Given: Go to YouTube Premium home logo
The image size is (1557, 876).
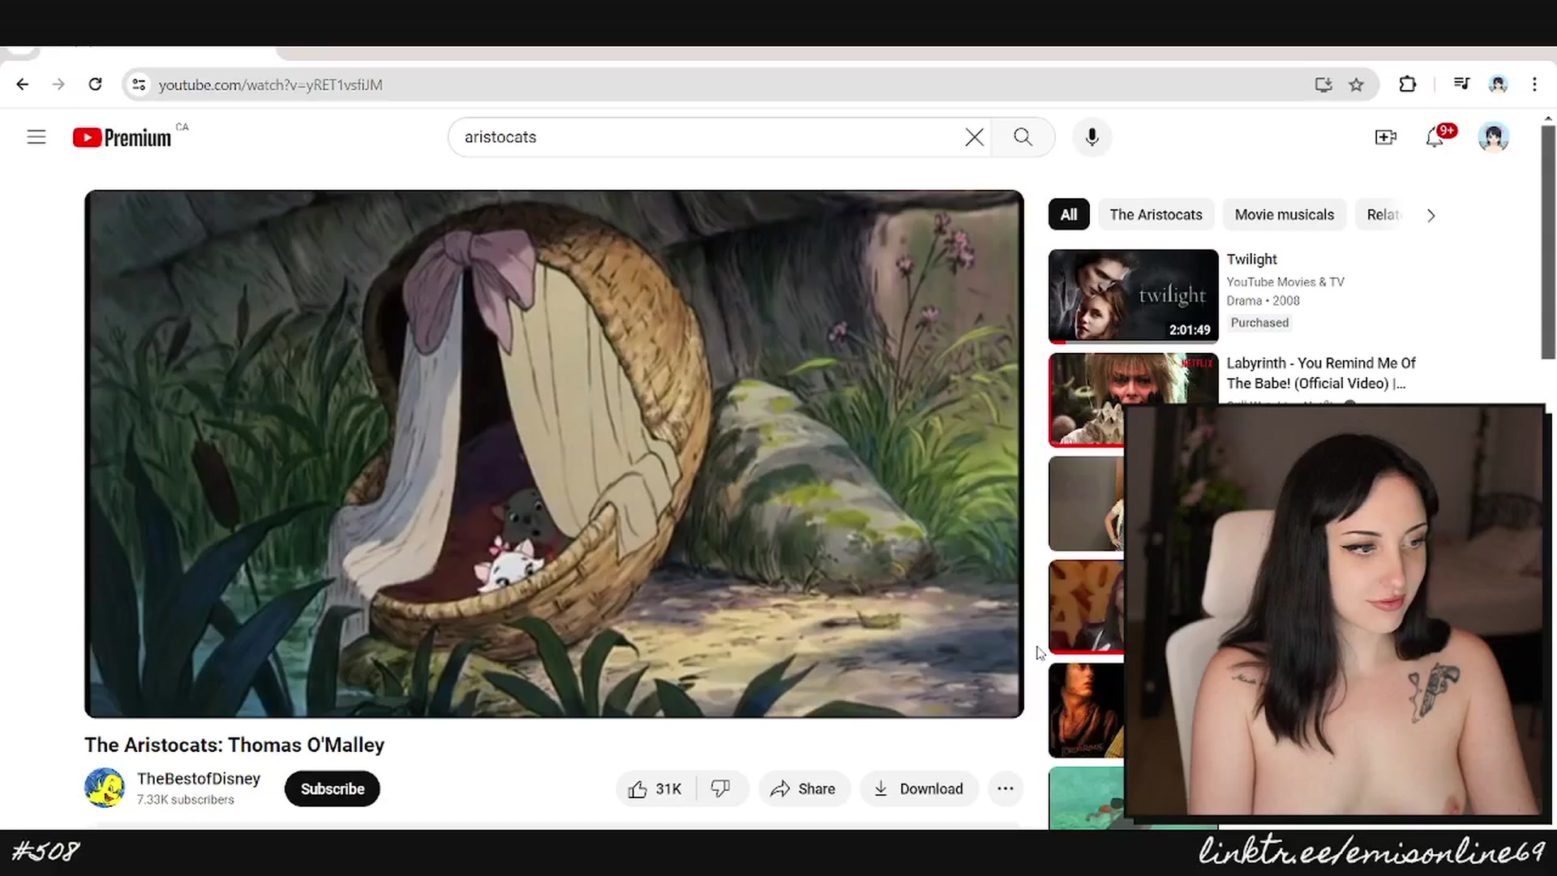Looking at the screenshot, I should pyautogui.click(x=122, y=138).
